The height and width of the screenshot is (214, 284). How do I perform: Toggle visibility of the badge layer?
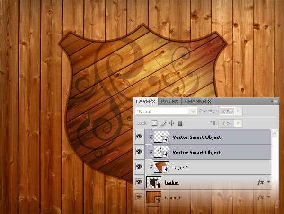pyautogui.click(x=139, y=182)
